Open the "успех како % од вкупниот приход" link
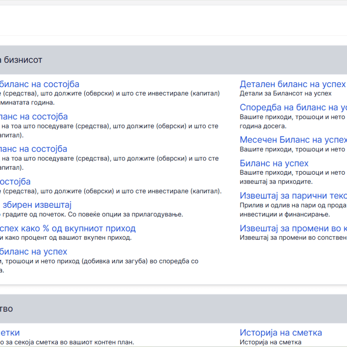This screenshot has width=347, height=347. pos(68,228)
